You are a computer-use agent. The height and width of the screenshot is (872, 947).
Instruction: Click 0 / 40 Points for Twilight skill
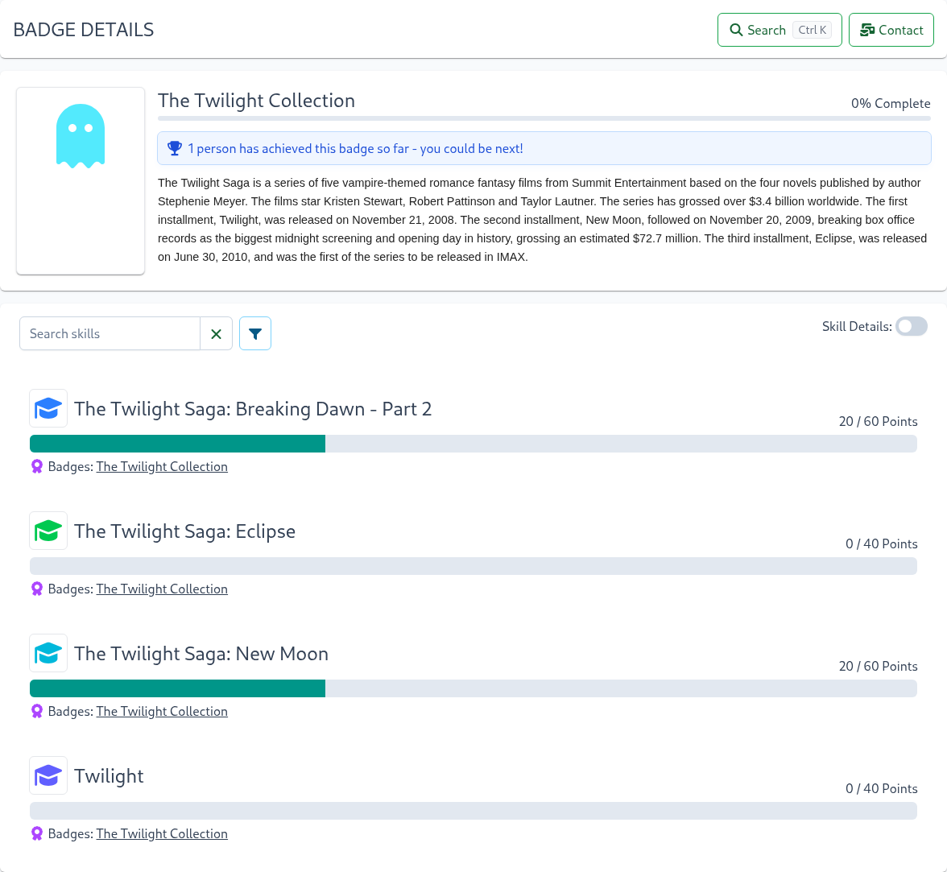pyautogui.click(x=881, y=788)
